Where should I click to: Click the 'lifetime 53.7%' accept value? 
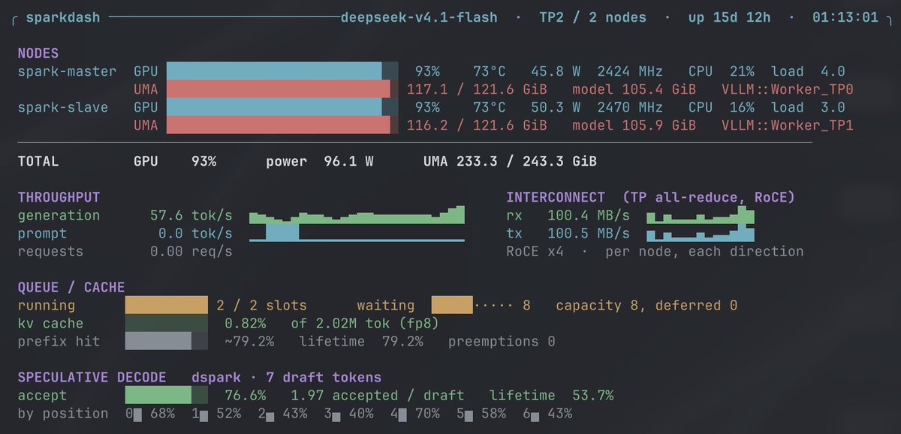[551, 396]
